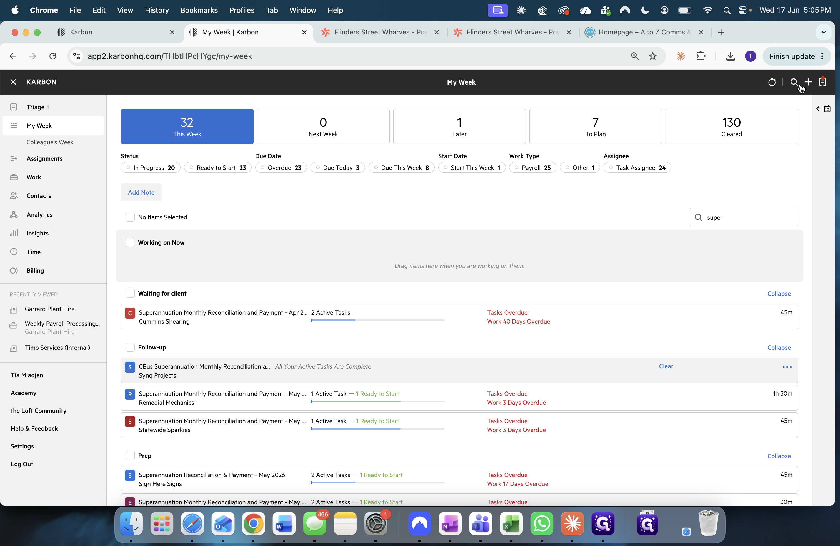Select the Next Week tab

(x=323, y=126)
